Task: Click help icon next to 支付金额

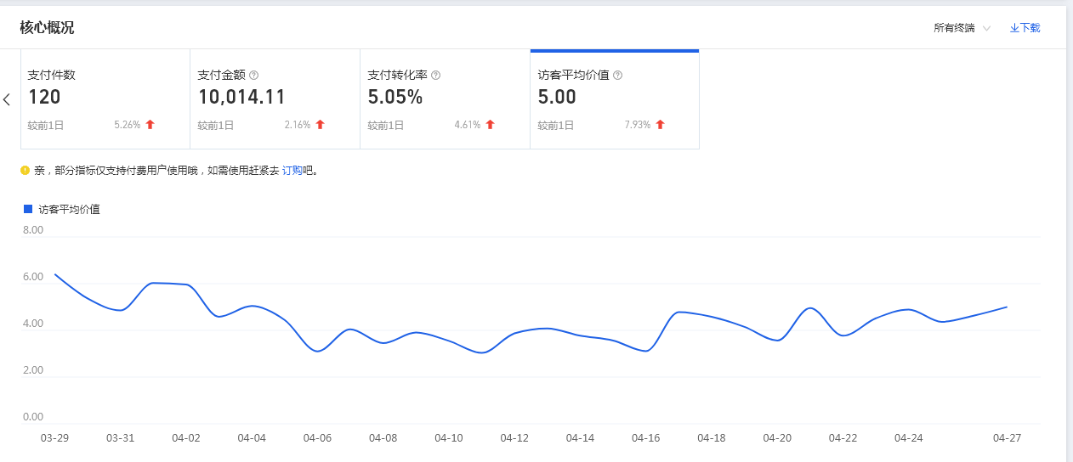Action: [x=254, y=75]
